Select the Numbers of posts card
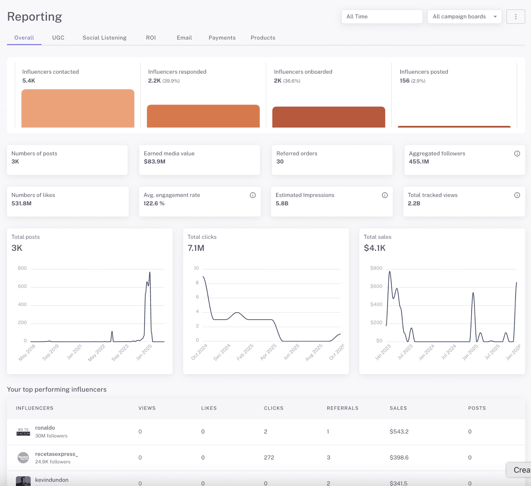This screenshot has width=531, height=486. [67, 160]
